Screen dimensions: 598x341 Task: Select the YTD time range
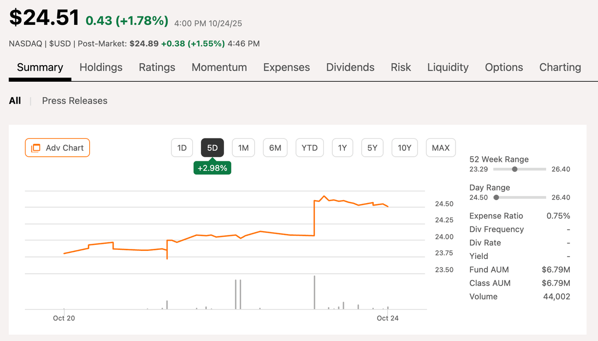pyautogui.click(x=309, y=148)
